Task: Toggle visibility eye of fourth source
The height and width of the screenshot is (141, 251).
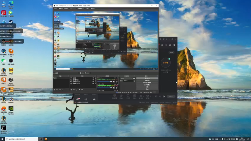Action: tap(93, 84)
